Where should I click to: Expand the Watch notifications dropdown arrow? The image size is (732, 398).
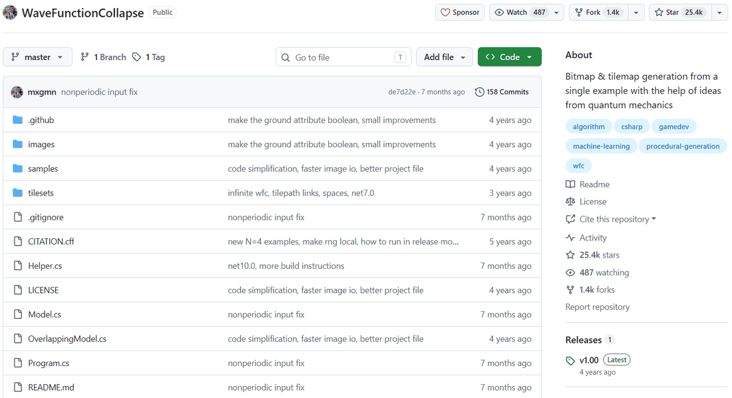[x=556, y=12]
